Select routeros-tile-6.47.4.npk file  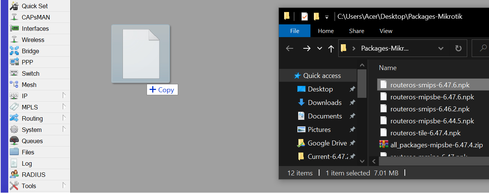pyautogui.click(x=425, y=133)
